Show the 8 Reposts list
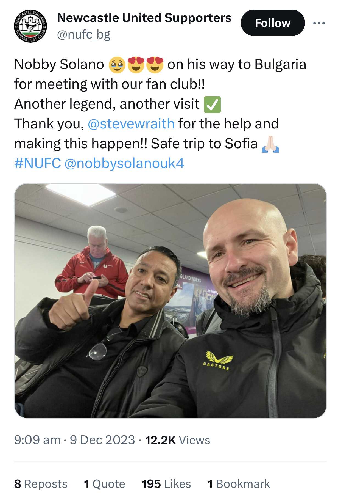Image resolution: width=341 pixels, height=503 pixels. (x=41, y=484)
